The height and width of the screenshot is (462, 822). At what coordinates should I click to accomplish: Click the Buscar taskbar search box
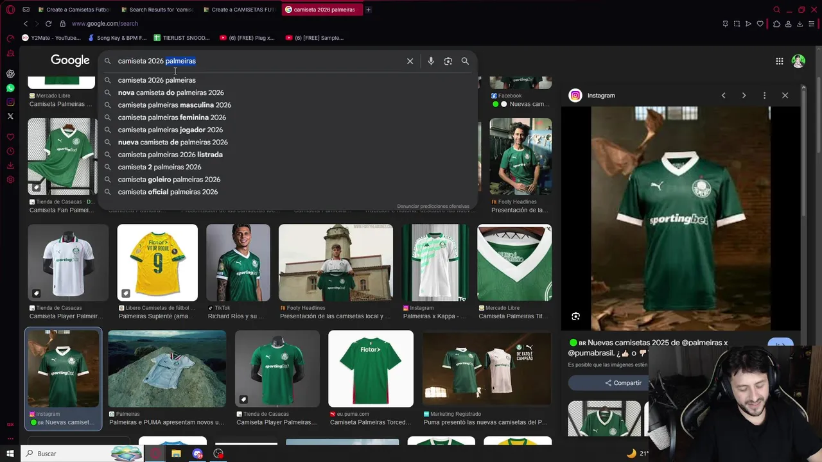click(80, 454)
